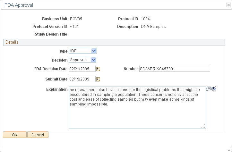Open the Type dropdown showing IDE
Viewport: 232px width, 152px height.
tap(83, 51)
